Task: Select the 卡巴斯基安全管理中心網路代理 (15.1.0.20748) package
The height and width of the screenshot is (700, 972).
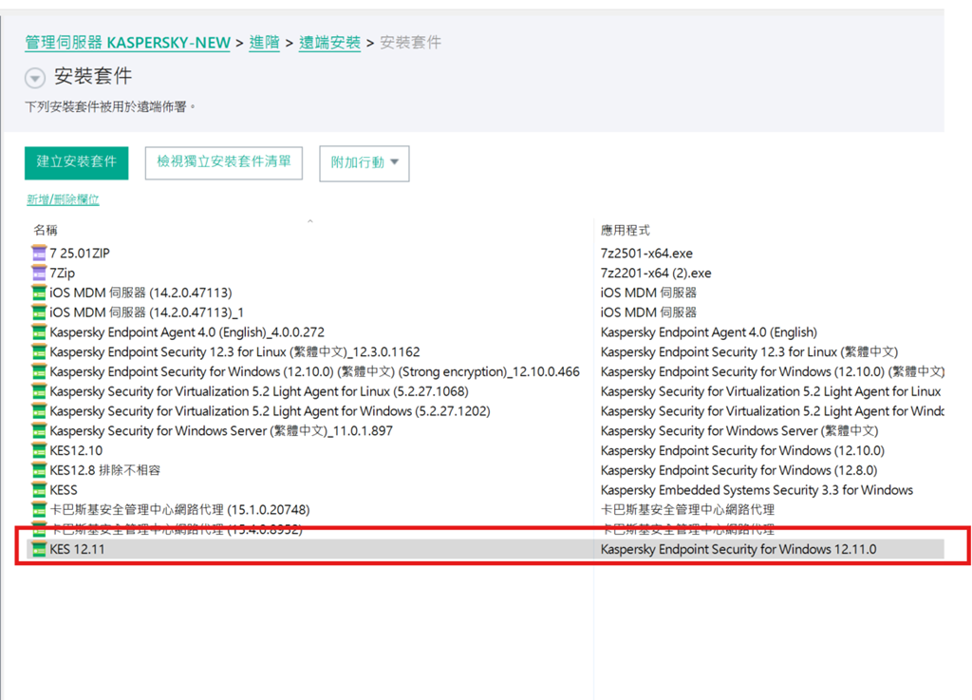Action: 178,510
